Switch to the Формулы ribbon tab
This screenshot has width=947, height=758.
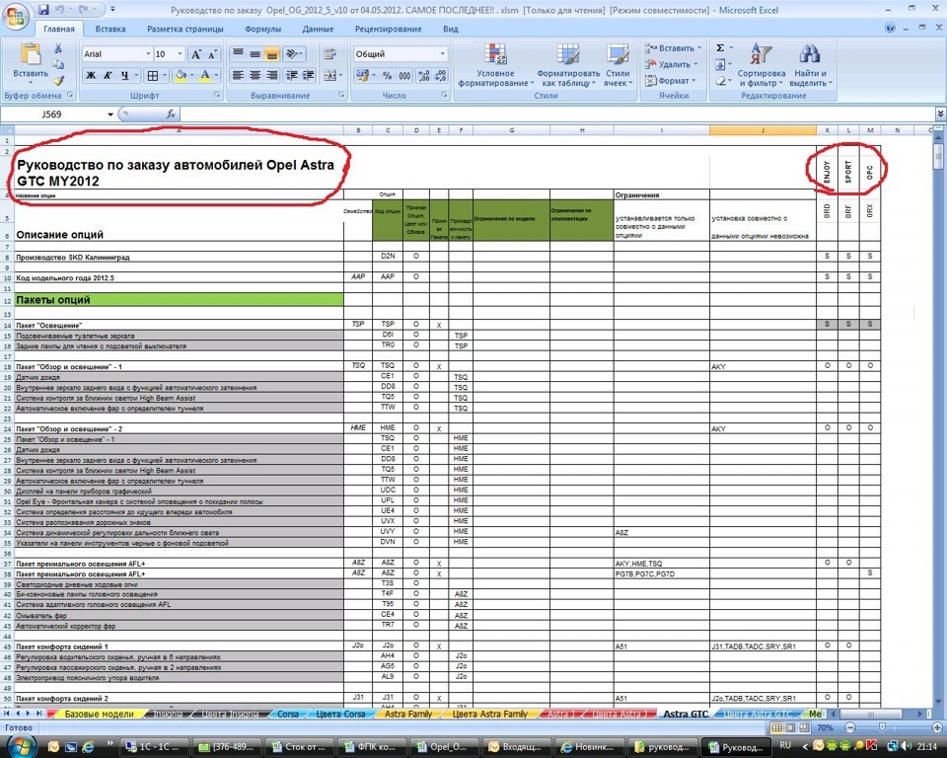point(262,29)
